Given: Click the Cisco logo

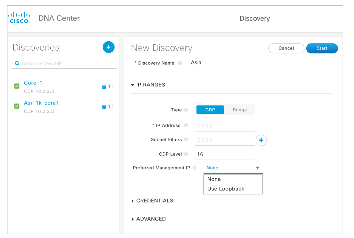Looking at the screenshot, I should (19, 18).
